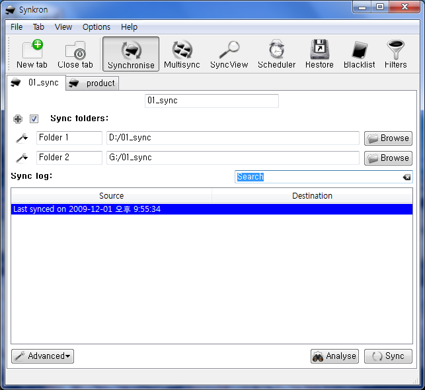Close the Synkron window

pos(405,7)
